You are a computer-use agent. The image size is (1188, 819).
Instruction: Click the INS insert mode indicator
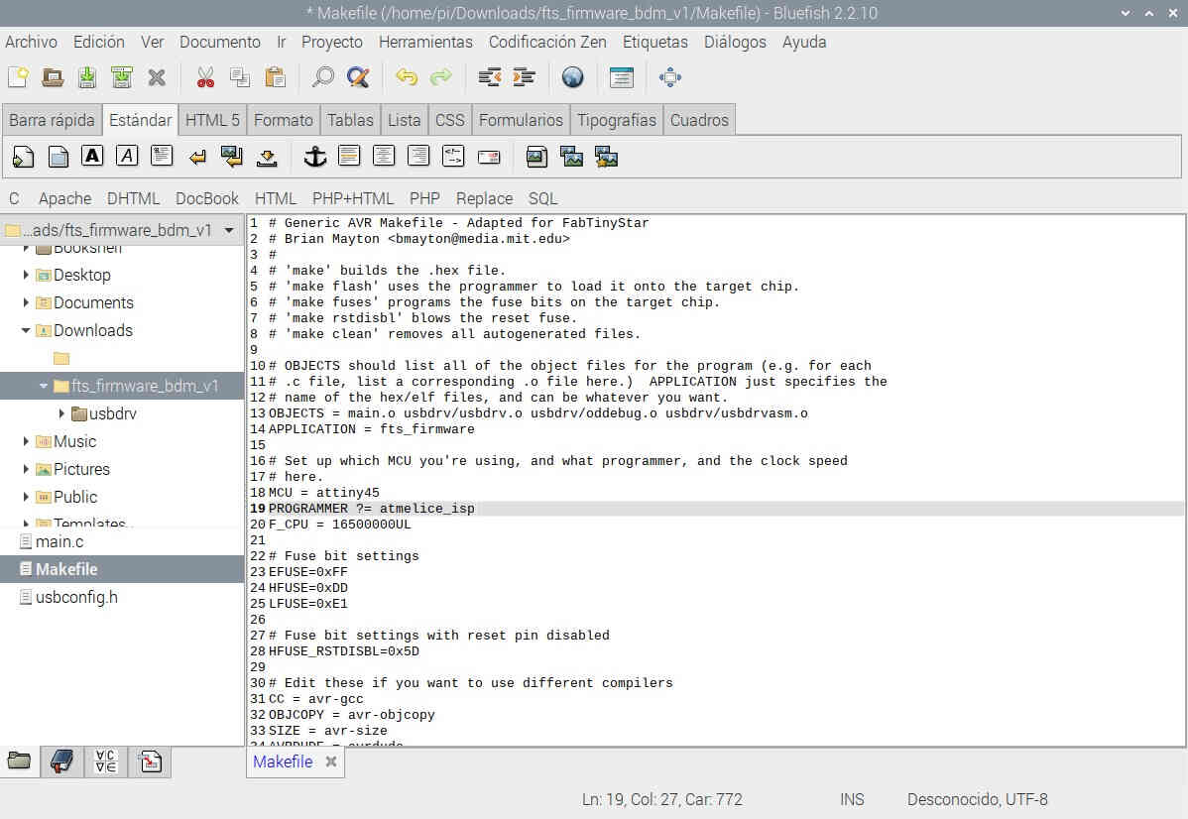[853, 799]
